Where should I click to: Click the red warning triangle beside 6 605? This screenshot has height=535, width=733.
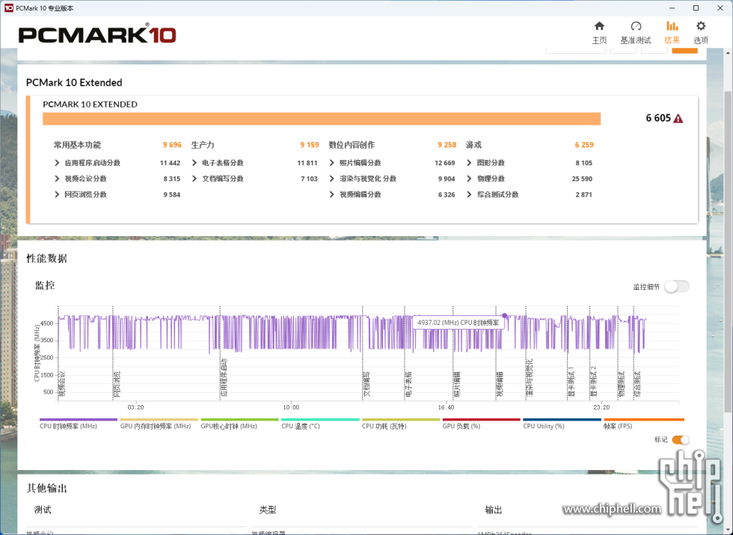(678, 118)
